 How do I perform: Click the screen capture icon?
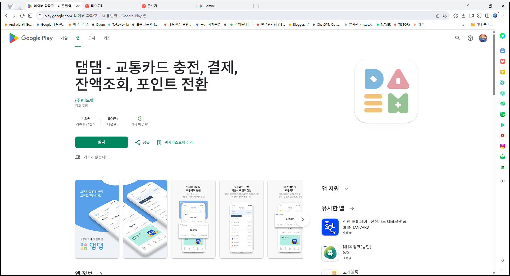point(479,16)
